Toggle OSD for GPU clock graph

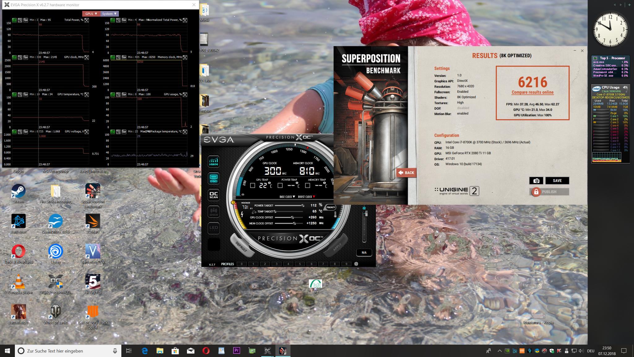(14, 57)
